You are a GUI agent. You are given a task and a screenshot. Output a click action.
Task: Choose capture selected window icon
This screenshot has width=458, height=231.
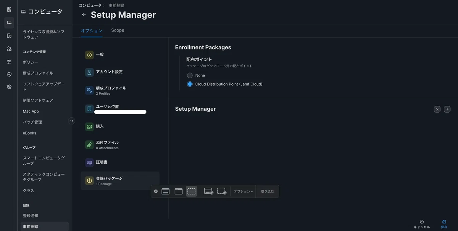pyautogui.click(x=179, y=191)
